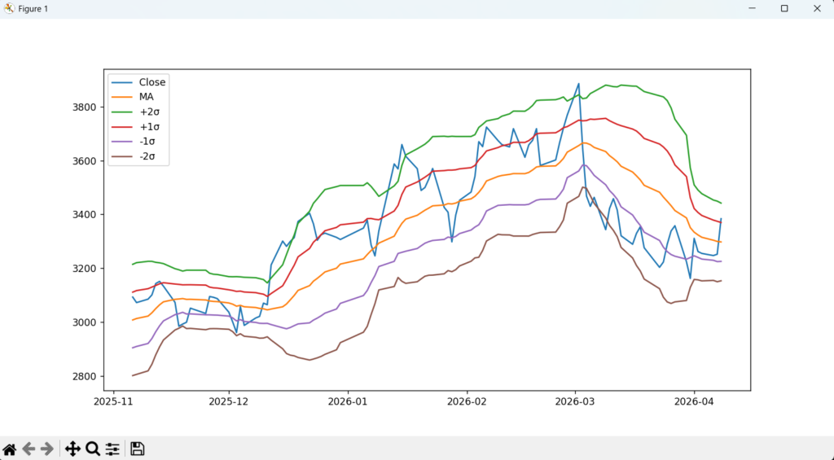This screenshot has width=834, height=460.
Task: Go forward to next view
Action: click(47, 449)
